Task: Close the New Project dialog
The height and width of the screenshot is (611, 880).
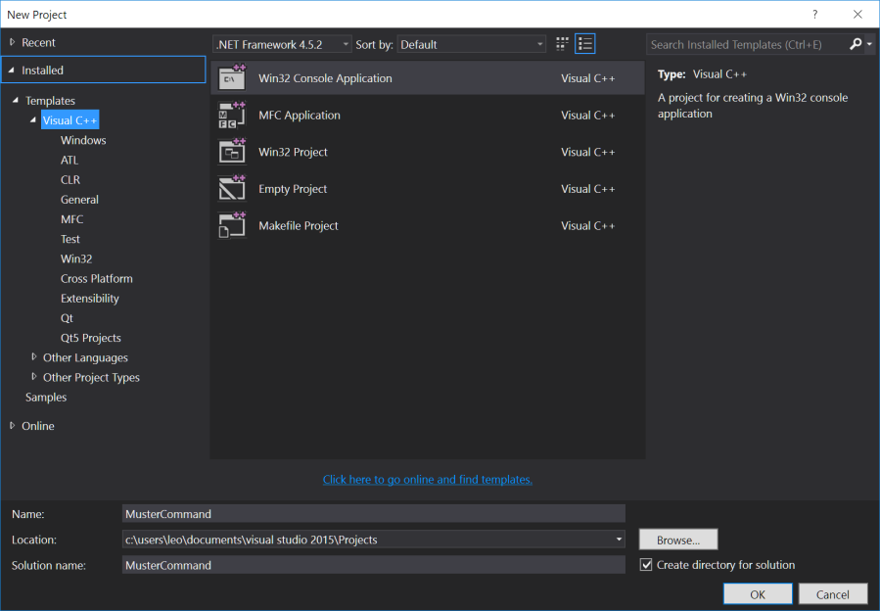Action: (857, 15)
